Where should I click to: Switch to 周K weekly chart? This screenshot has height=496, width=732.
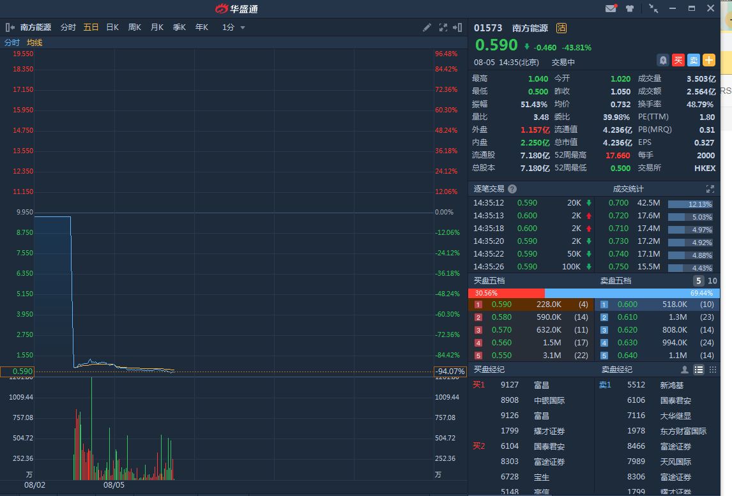[x=134, y=27]
